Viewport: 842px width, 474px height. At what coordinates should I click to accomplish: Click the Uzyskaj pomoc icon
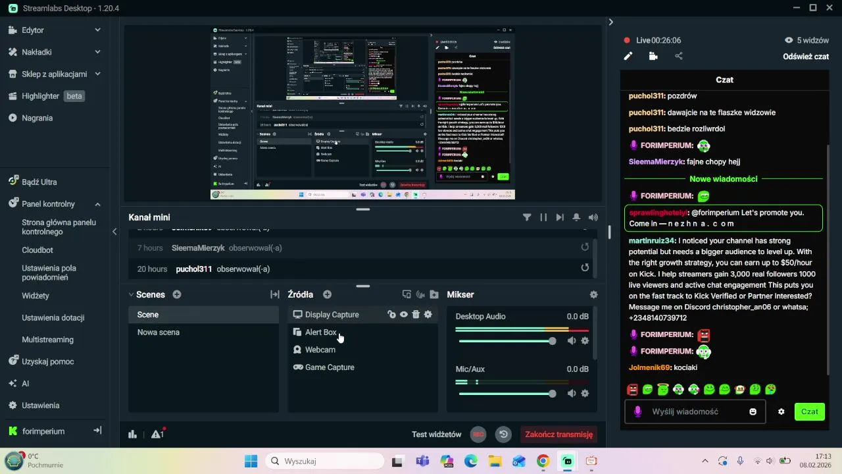pos(12,361)
